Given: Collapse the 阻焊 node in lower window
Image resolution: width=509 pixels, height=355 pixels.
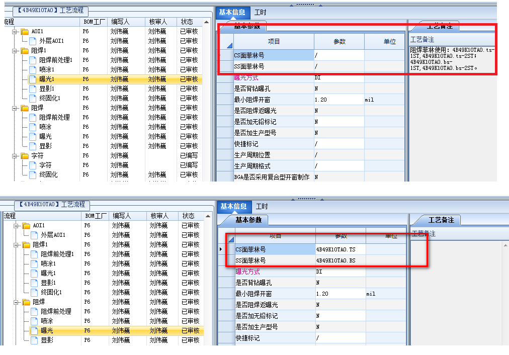Looking at the screenshot, I should [16, 302].
